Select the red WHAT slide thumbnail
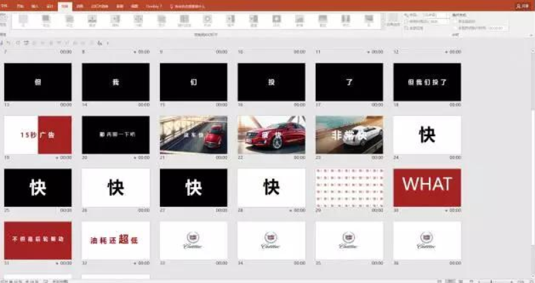This screenshot has height=283, width=535. click(427, 188)
